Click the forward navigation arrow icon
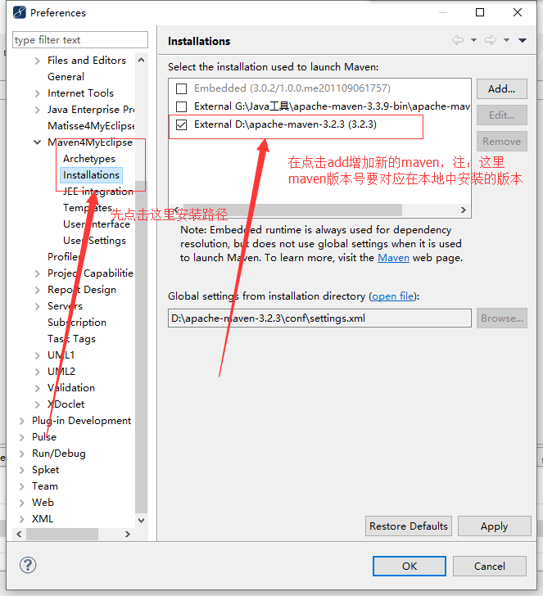 pos(491,40)
